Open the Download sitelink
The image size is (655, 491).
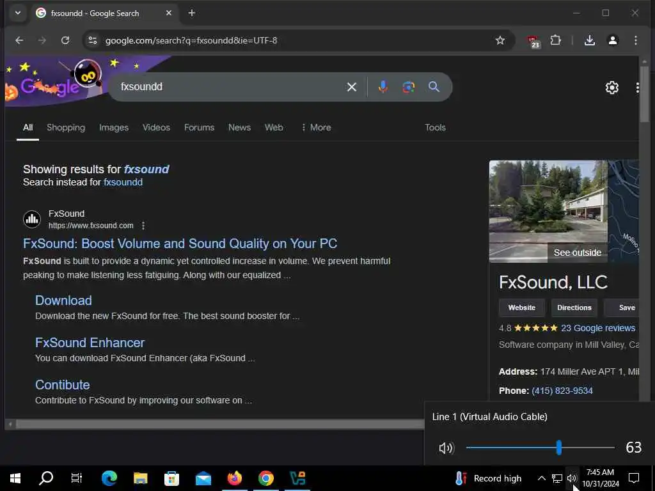63,300
